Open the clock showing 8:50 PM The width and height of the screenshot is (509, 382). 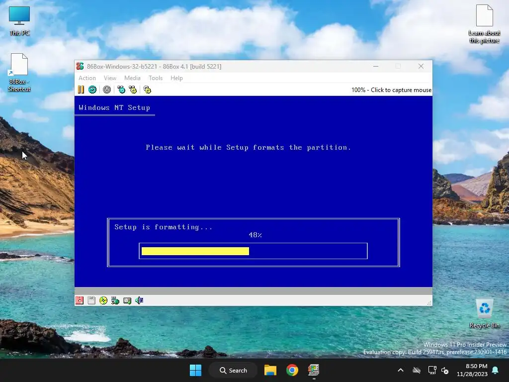472,370
